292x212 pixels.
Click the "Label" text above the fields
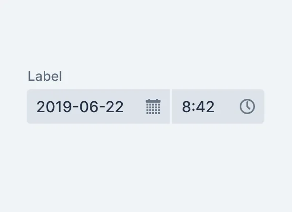[x=45, y=76]
